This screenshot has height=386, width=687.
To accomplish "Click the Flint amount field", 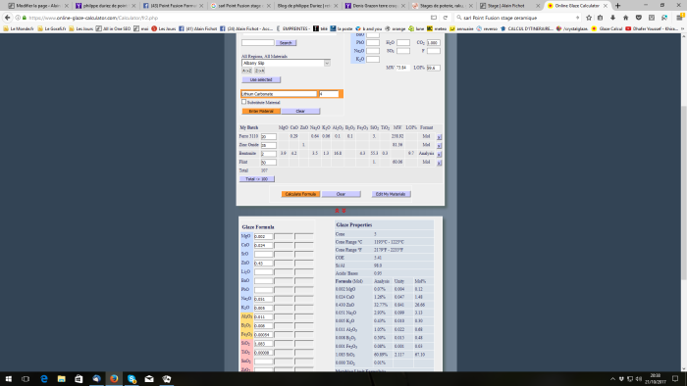I will tap(269, 163).
